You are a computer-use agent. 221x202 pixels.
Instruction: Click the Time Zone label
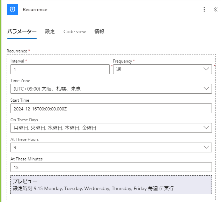tap(20, 81)
